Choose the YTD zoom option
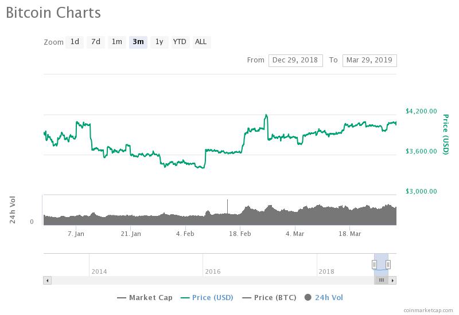Viewport: 459px width, 315px height. click(x=180, y=42)
